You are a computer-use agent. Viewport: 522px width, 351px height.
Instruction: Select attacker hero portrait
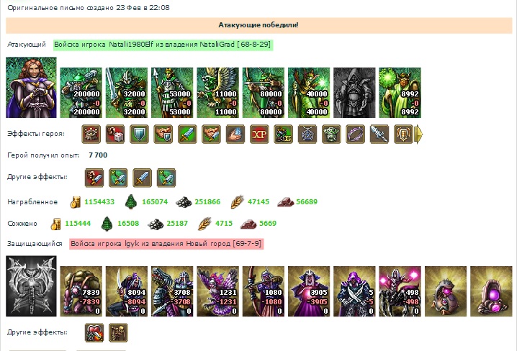pyautogui.click(x=31, y=87)
